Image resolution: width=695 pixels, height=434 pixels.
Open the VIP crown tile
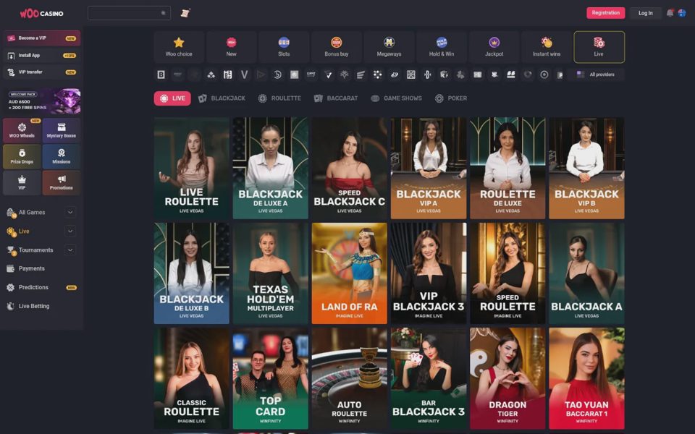click(22, 183)
